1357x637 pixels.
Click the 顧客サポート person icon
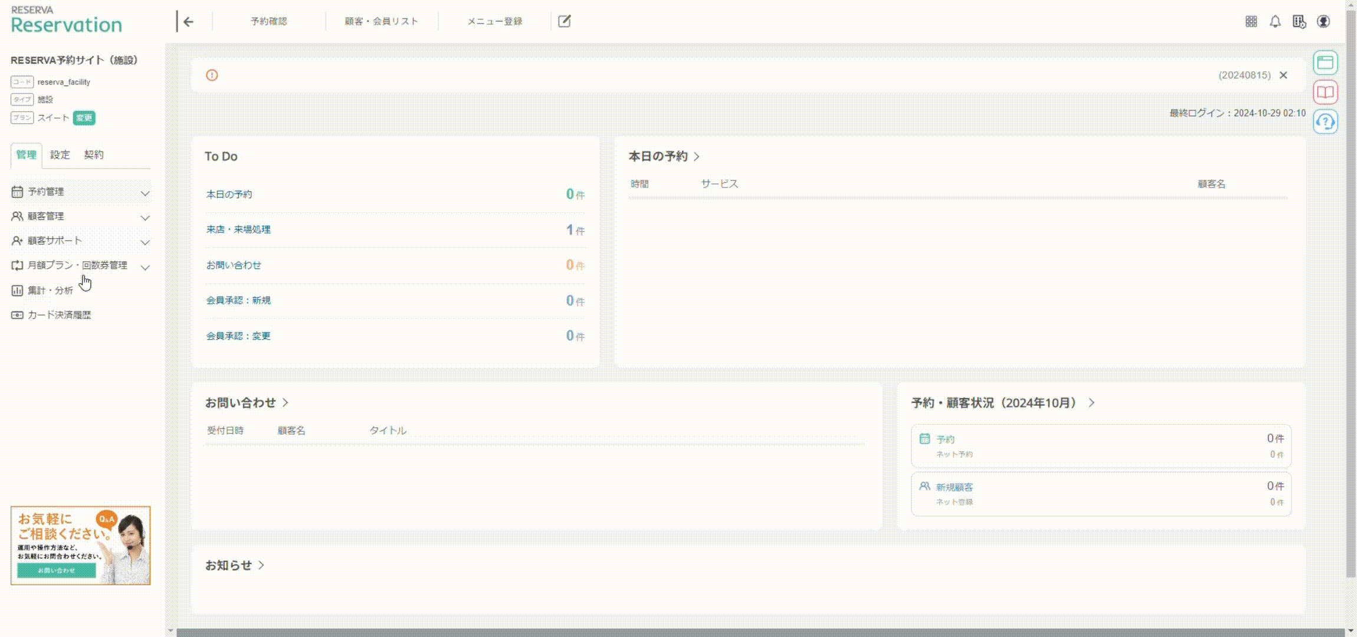point(17,241)
